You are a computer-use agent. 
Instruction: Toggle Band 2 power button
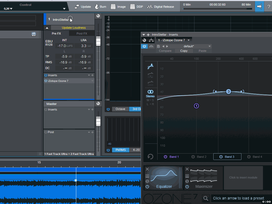(193, 157)
